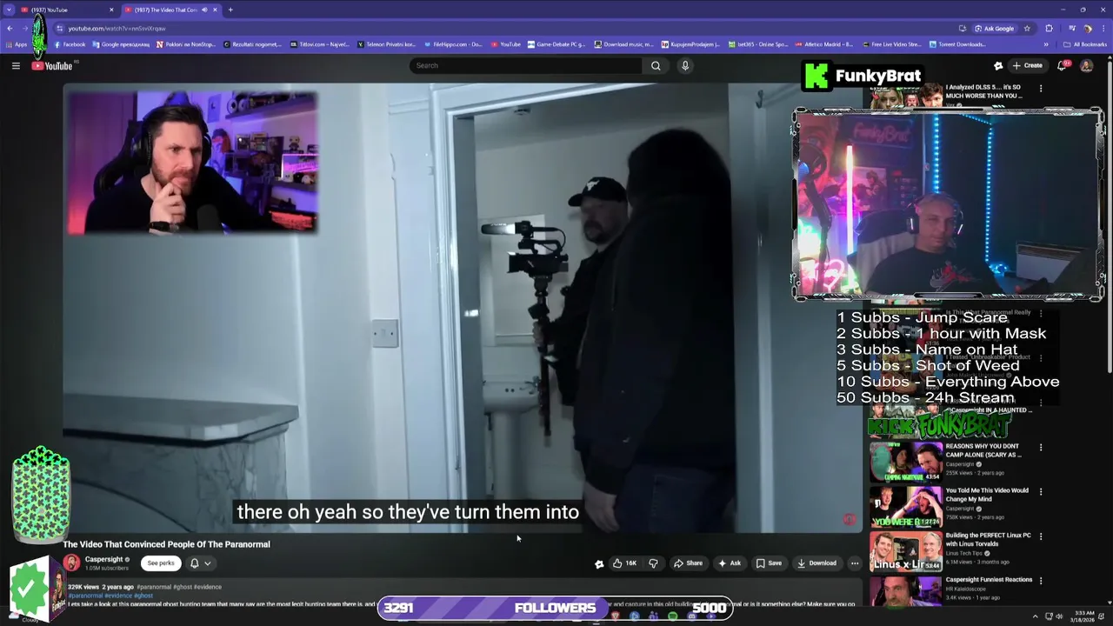Click the Ask Google button
Image resolution: width=1113 pixels, height=626 pixels.
994,28
